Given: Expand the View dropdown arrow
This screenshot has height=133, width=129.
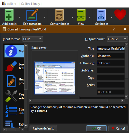Looking at the screenshot, I should click(90, 17).
